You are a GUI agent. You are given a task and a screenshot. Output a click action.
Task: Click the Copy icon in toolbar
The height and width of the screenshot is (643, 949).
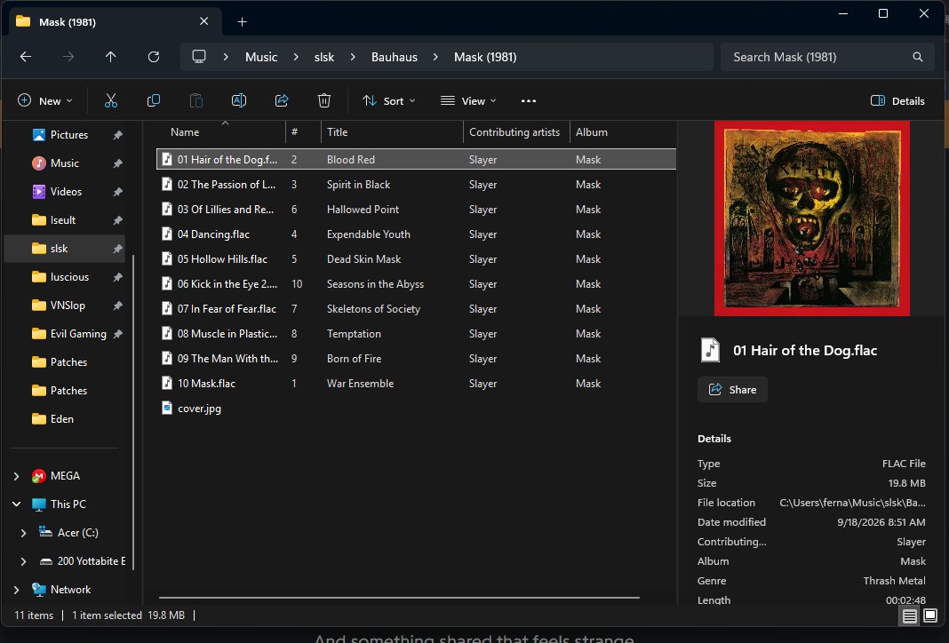(x=154, y=101)
